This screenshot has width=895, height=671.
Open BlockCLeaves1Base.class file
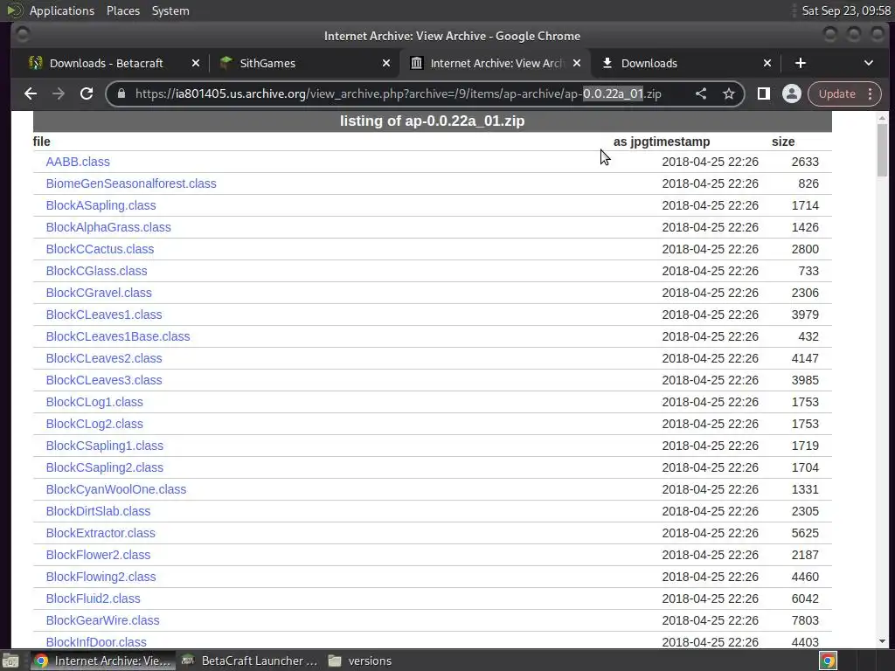(x=118, y=336)
